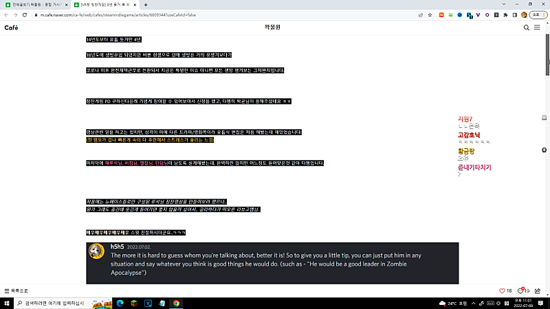This screenshot has width=550, height=309.
Task: Click the purple V extension icon
Action: (478, 15)
